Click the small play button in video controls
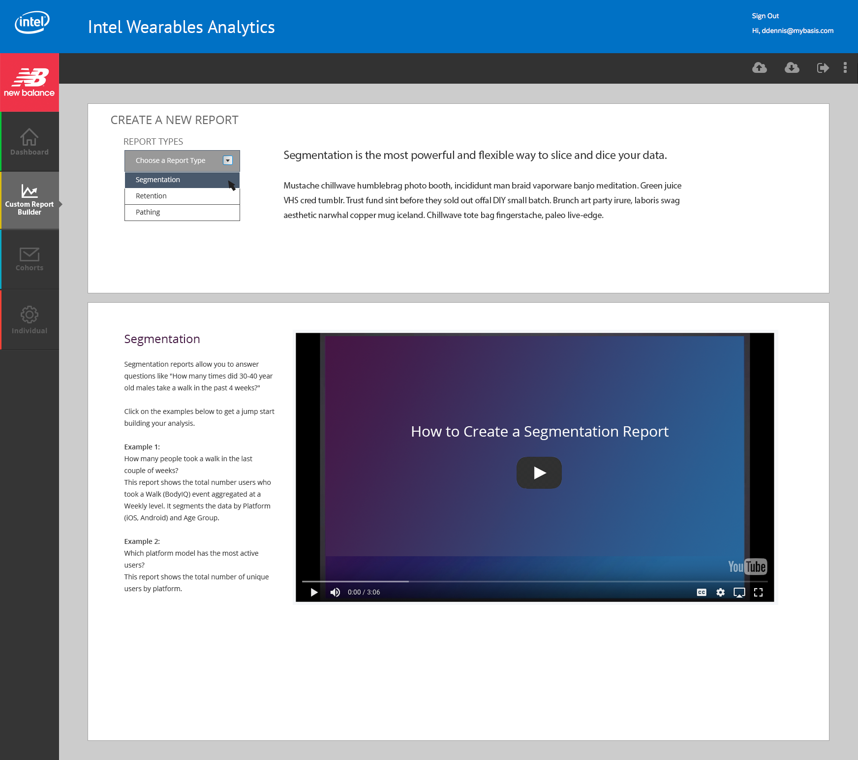The height and width of the screenshot is (760, 858). (x=314, y=592)
